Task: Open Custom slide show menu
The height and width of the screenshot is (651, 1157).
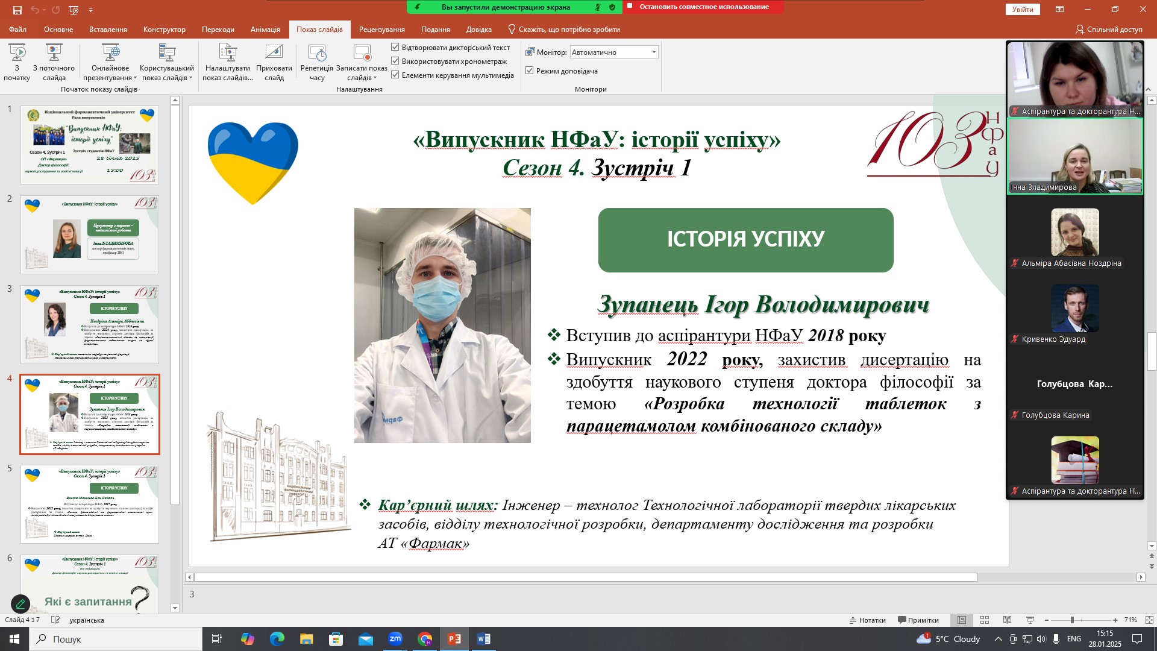Action: [x=167, y=62]
